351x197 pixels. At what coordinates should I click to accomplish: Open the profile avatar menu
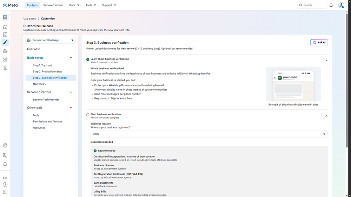tap(341, 5)
